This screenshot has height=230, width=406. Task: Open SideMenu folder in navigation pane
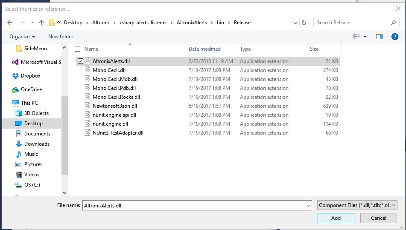click(32, 48)
